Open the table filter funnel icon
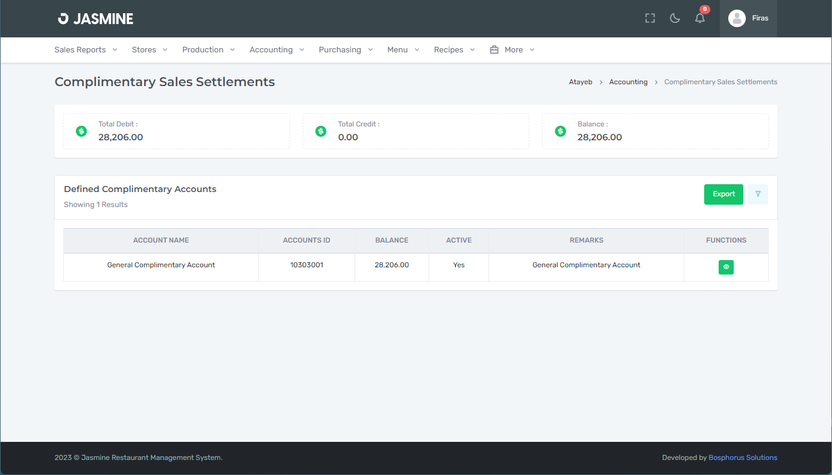The image size is (832, 475). [758, 194]
